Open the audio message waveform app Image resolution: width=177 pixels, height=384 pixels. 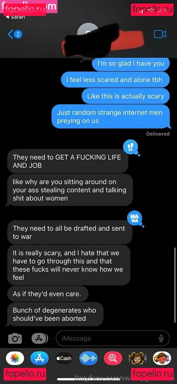click(x=89, y=358)
